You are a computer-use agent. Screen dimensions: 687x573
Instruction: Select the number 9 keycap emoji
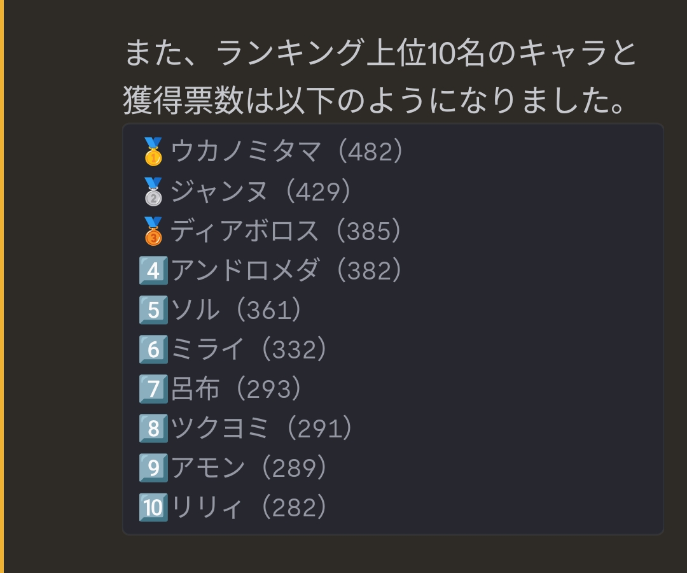[x=153, y=468]
